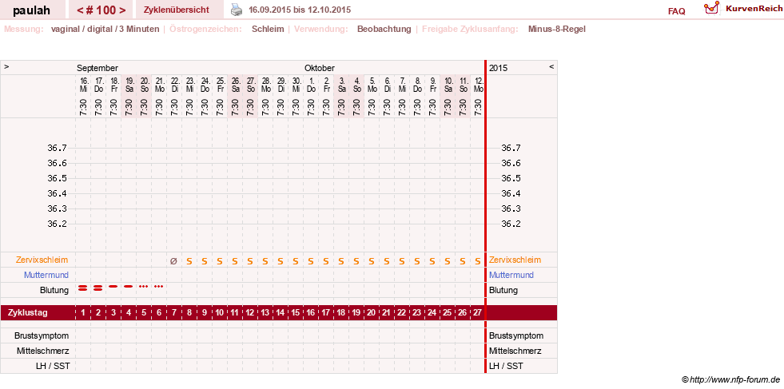Screen dimensions: 784x389
Task: Click the September month label
Action: [98, 68]
